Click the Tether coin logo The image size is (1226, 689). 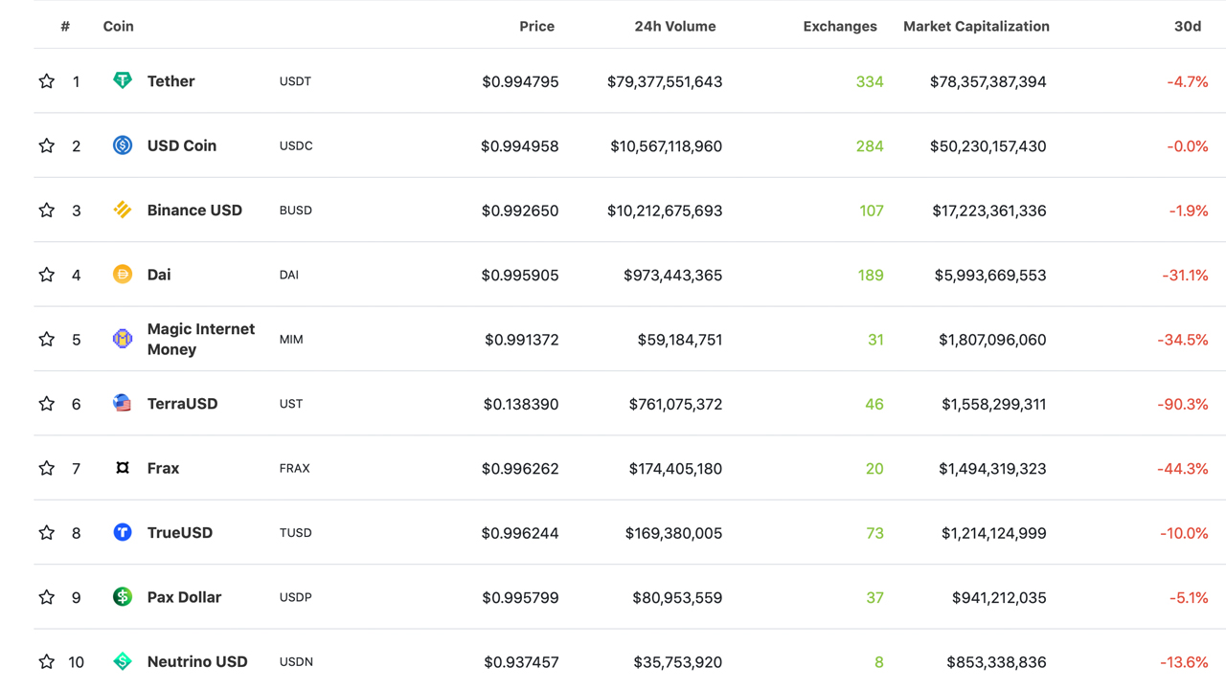[x=123, y=80]
